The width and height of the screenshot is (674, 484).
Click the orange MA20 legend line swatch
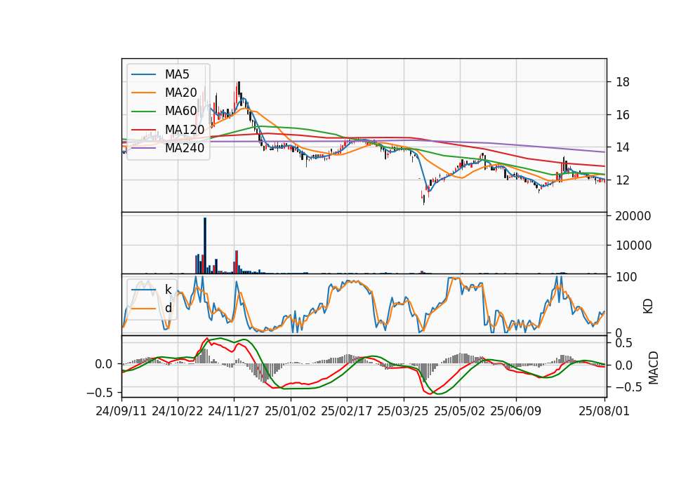tap(143, 93)
